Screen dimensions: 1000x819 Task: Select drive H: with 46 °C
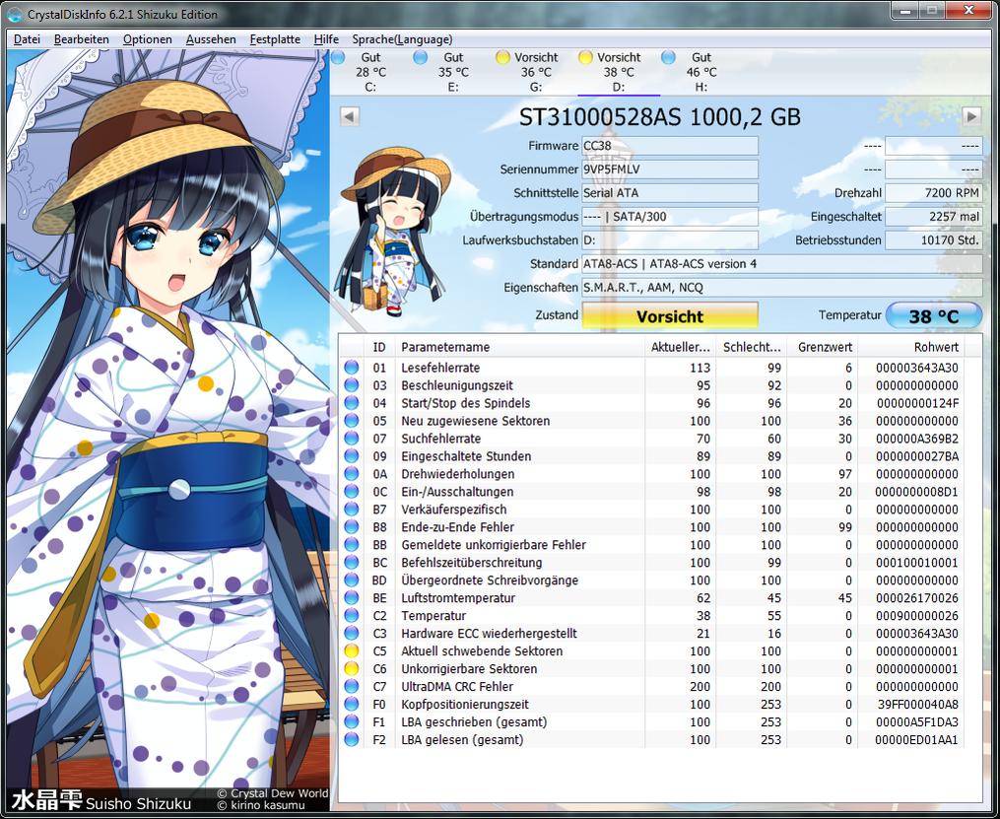[700, 72]
